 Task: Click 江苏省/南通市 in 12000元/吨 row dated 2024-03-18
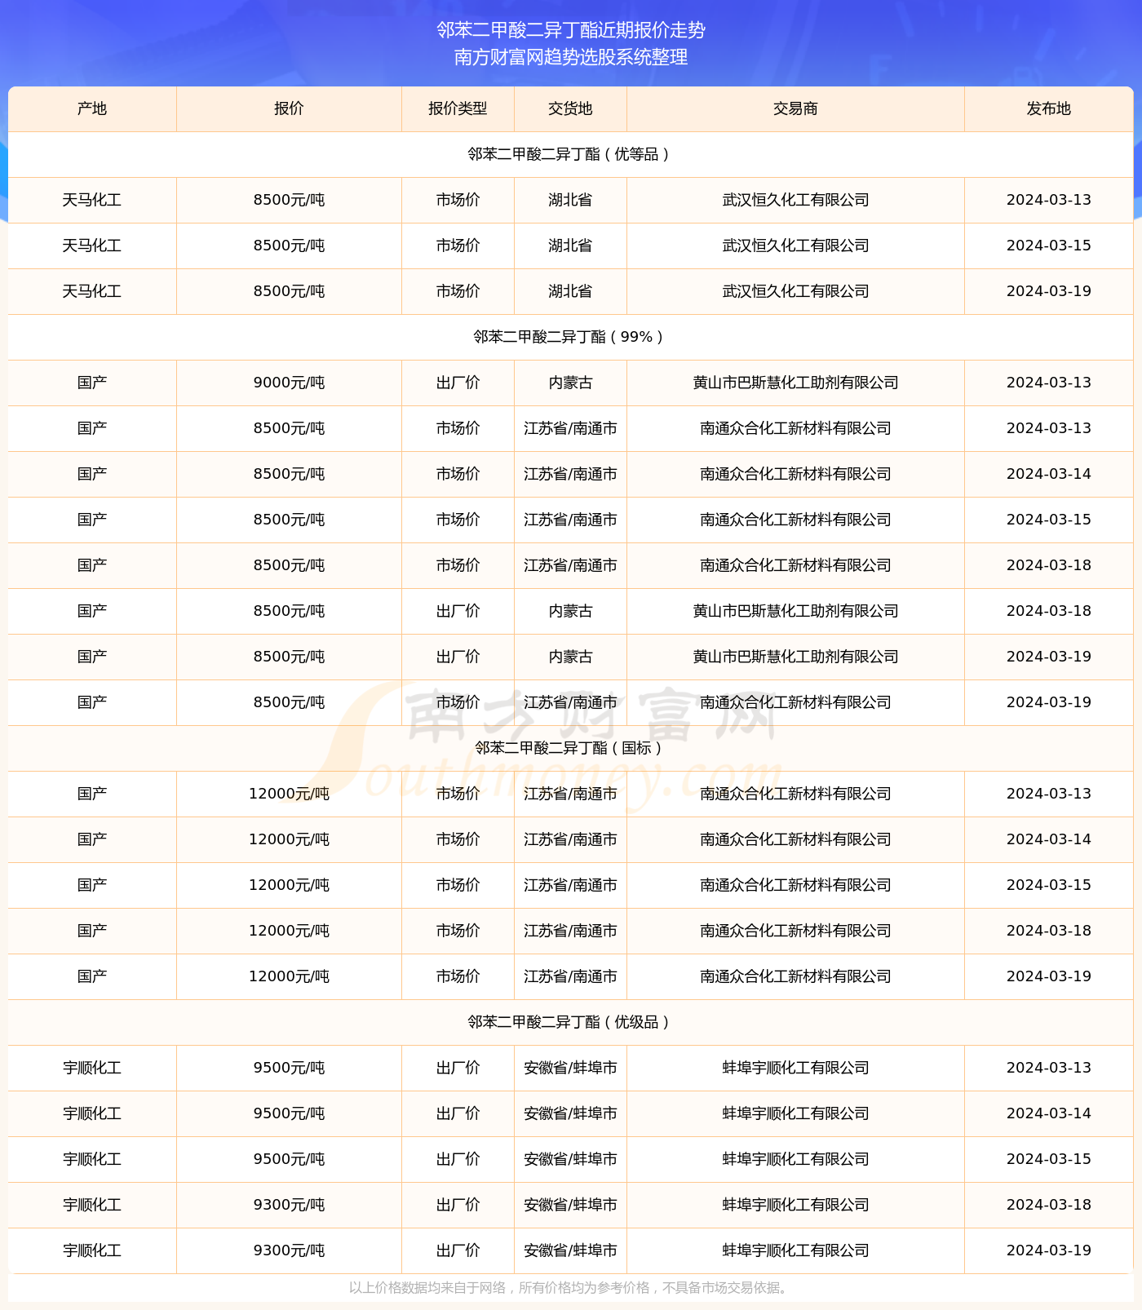(x=570, y=931)
